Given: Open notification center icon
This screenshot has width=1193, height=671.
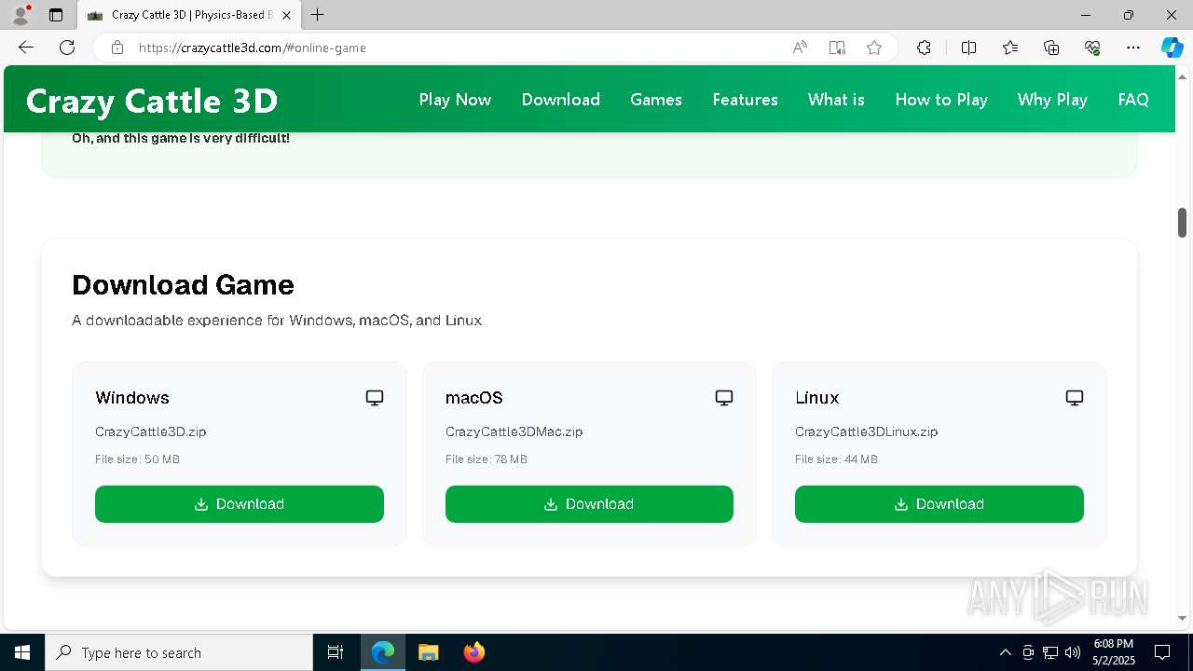Looking at the screenshot, I should coord(1162,652).
